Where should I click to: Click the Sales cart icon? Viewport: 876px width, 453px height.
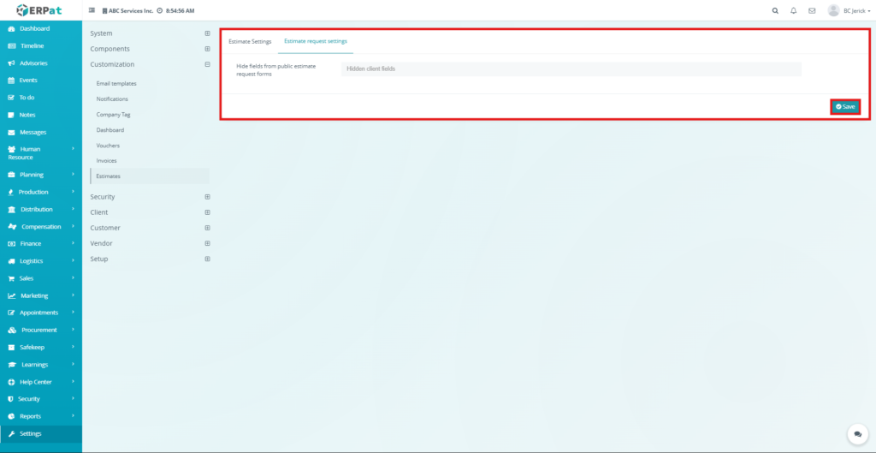click(x=11, y=278)
